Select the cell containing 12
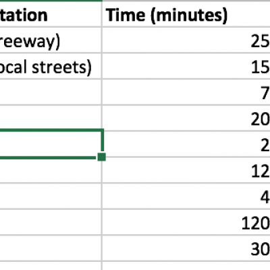 (186, 170)
